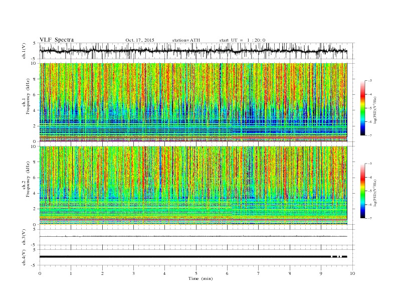397x307 pixels.
Task: Click the "8" kHz tick on ch.1 frequency axis
Action: [x=35, y=79]
